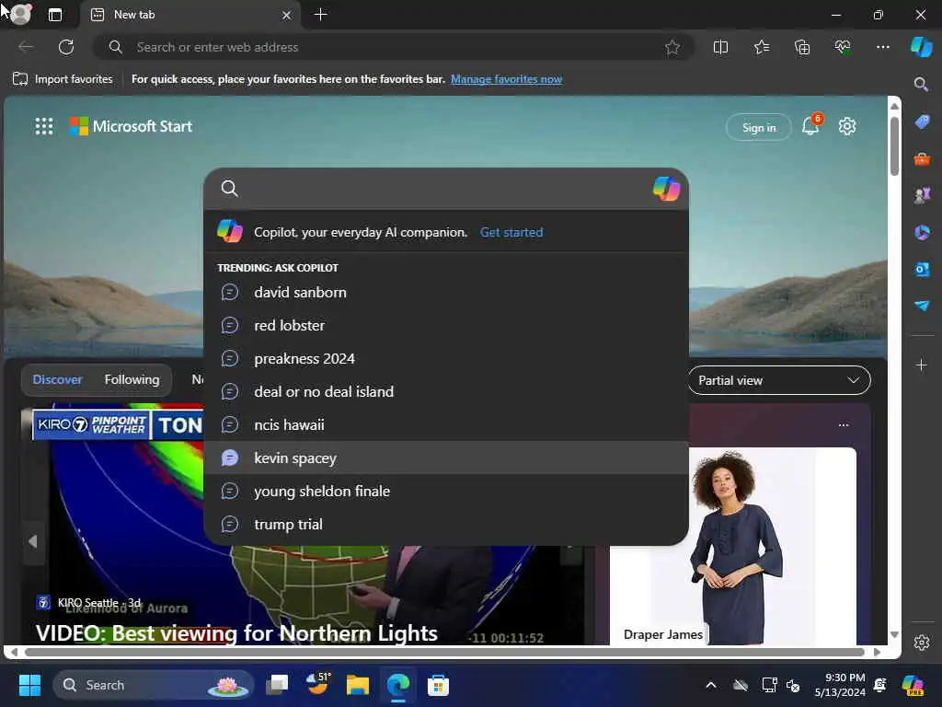Image resolution: width=942 pixels, height=707 pixels.
Task: Open sidebar Search icon
Action: [921, 84]
